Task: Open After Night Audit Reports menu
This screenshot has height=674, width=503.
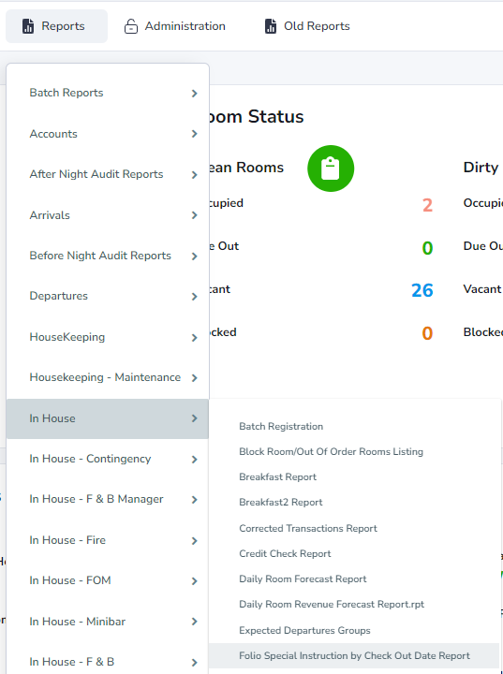Action: (x=108, y=174)
